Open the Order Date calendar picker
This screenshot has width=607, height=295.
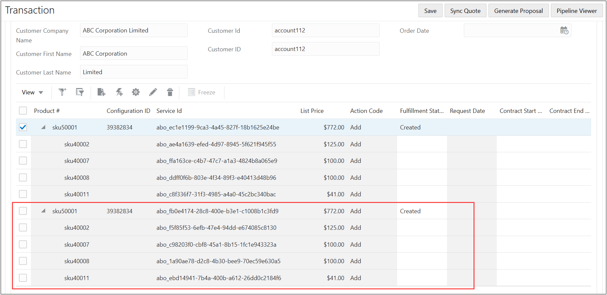[x=564, y=30]
